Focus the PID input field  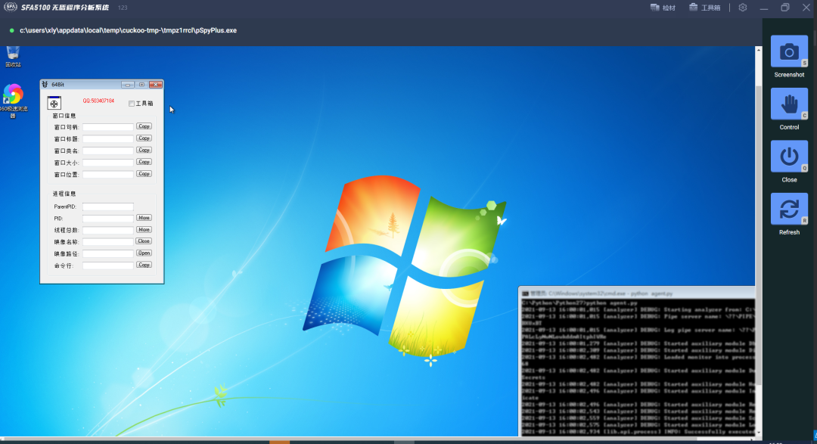[108, 219]
